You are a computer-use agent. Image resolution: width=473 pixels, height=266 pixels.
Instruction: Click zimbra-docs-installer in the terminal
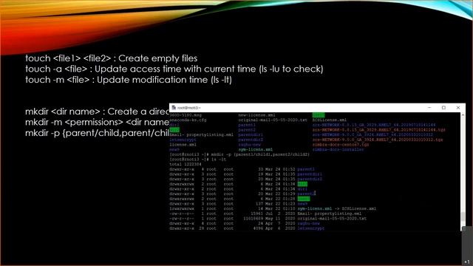tap(338, 149)
